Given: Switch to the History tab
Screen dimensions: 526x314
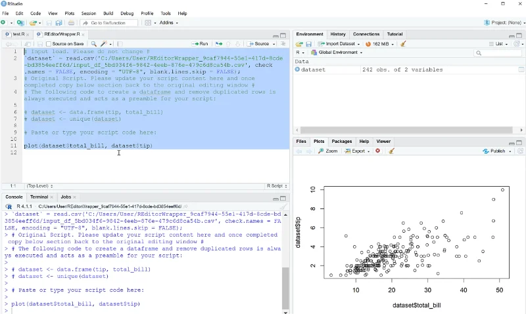Looking at the screenshot, I should click(338, 34).
